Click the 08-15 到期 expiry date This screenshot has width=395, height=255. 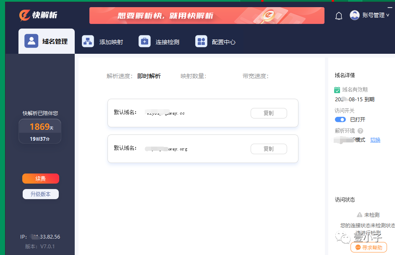(x=354, y=100)
